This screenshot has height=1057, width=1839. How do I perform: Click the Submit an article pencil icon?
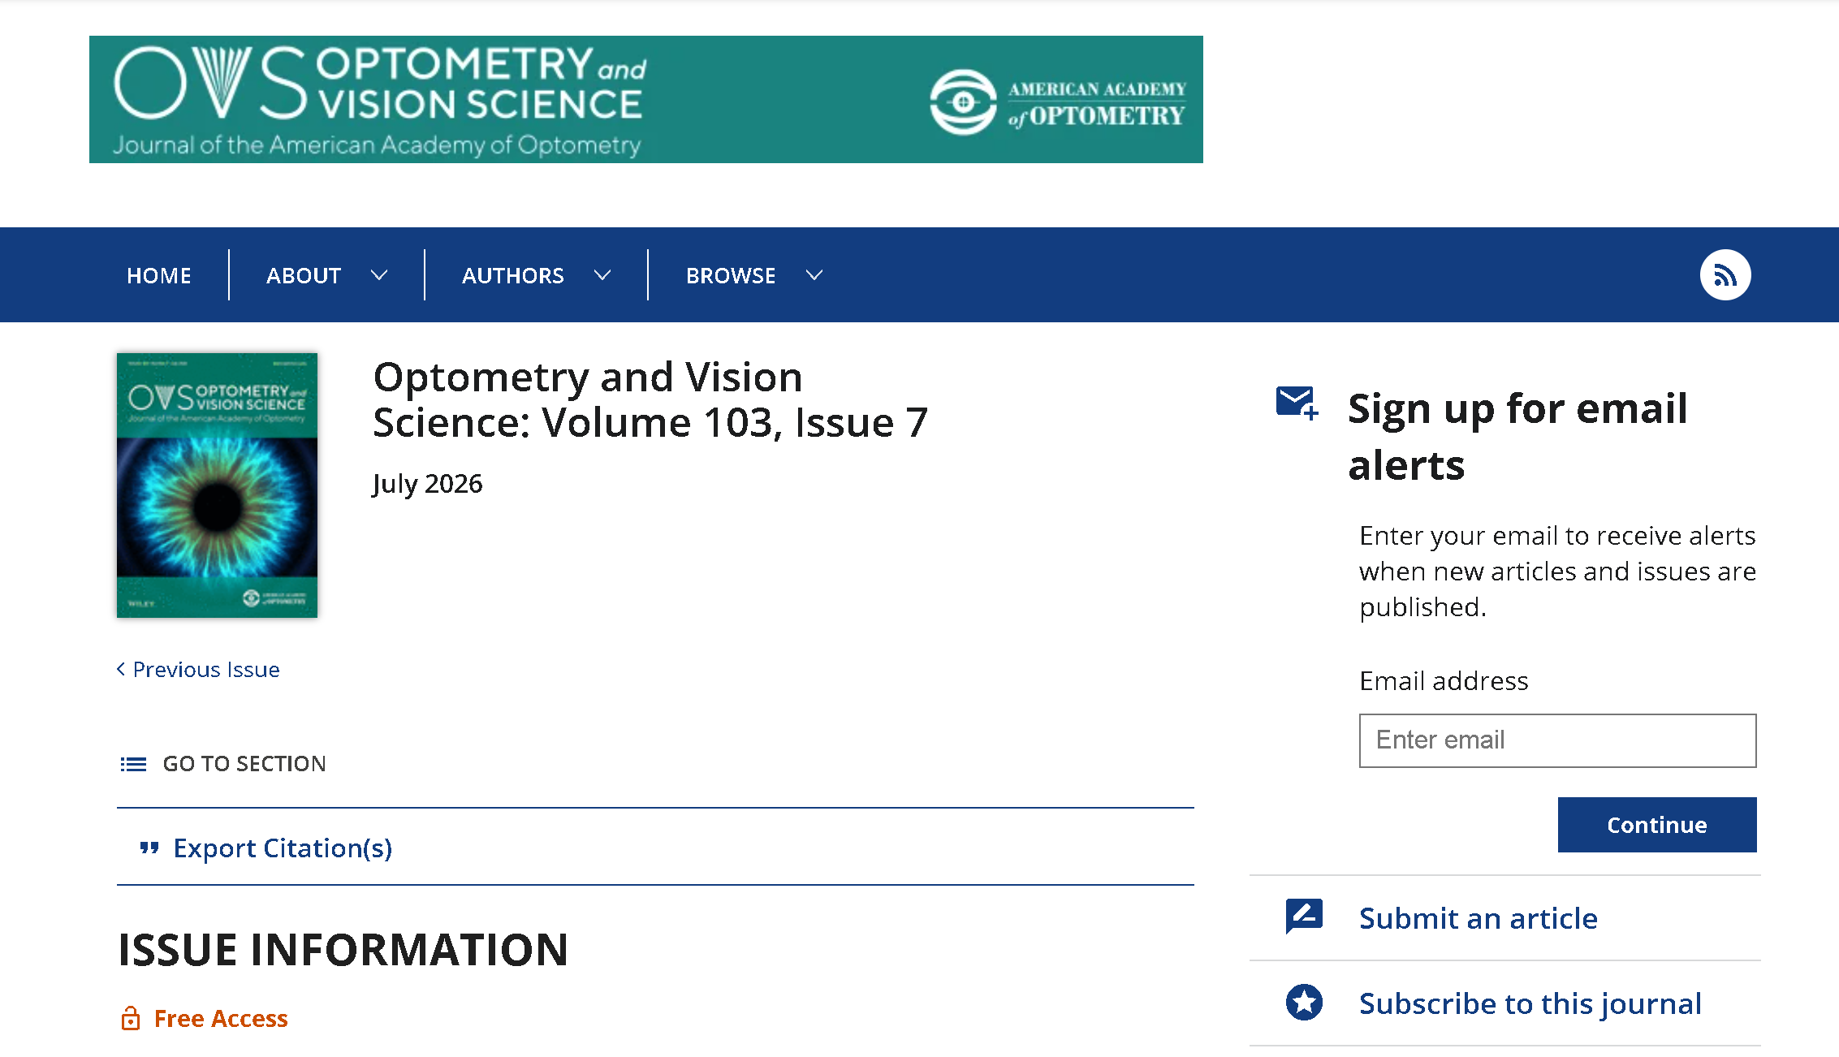click(1304, 917)
